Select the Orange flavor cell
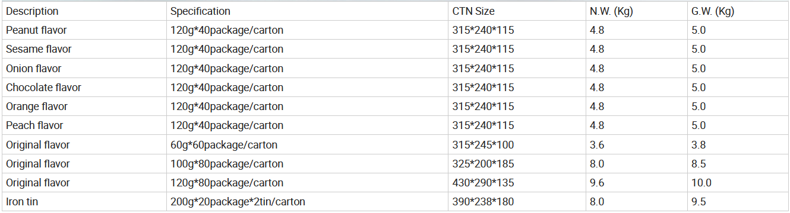790x213 pixels. coord(84,106)
